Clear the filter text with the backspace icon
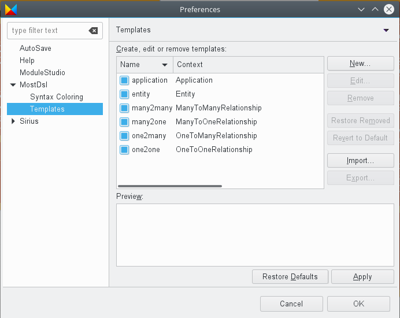The image size is (400, 318). point(93,31)
